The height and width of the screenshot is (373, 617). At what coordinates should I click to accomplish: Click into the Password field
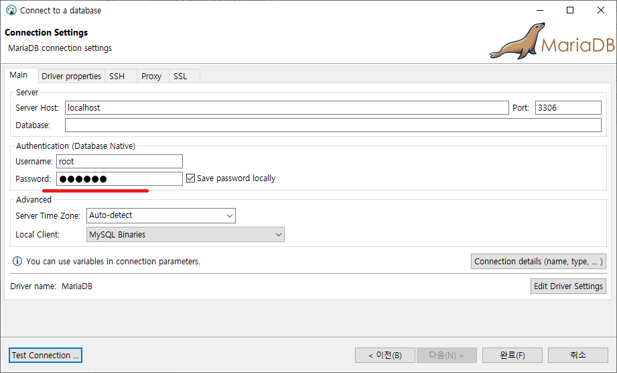[x=120, y=179]
